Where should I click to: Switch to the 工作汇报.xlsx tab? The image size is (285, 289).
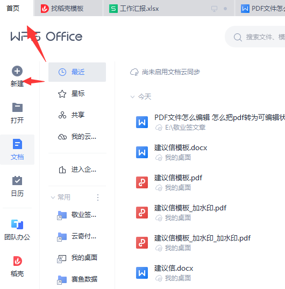(x=168, y=9)
